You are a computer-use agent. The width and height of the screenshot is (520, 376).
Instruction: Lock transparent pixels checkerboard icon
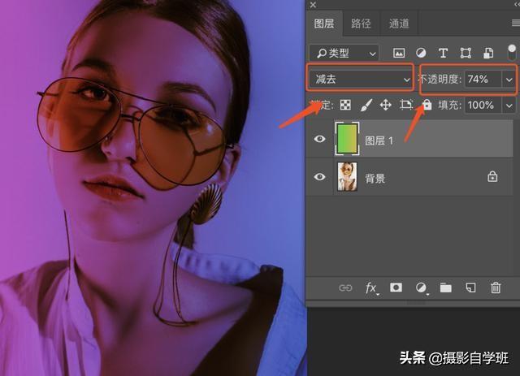(345, 105)
